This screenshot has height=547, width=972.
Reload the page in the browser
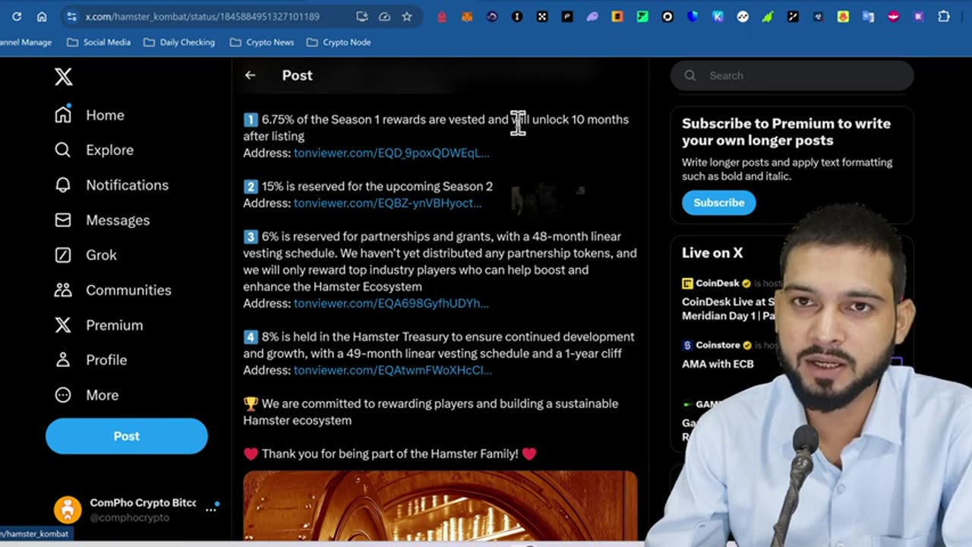coord(17,16)
